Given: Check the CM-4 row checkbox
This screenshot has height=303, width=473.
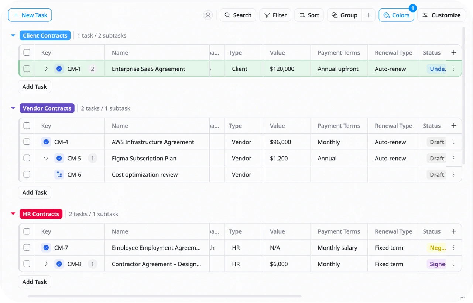Looking at the screenshot, I should click(x=27, y=142).
